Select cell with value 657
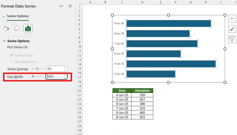 pyautogui.click(x=142, y=99)
